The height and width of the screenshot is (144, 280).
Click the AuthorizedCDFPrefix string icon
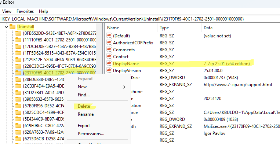pos(109,43)
